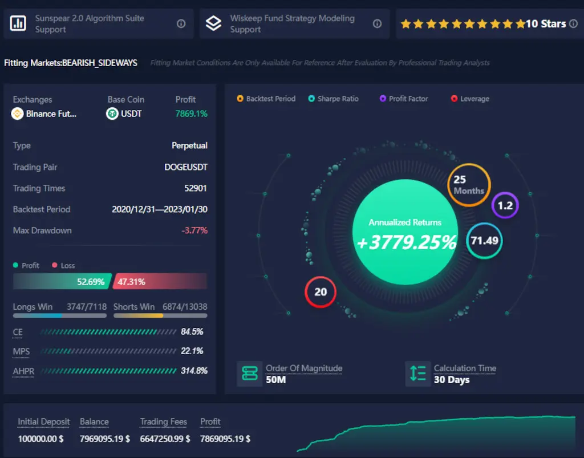The height and width of the screenshot is (458, 584).
Task: Toggle Profit Factor legend marker
Action: [x=383, y=99]
